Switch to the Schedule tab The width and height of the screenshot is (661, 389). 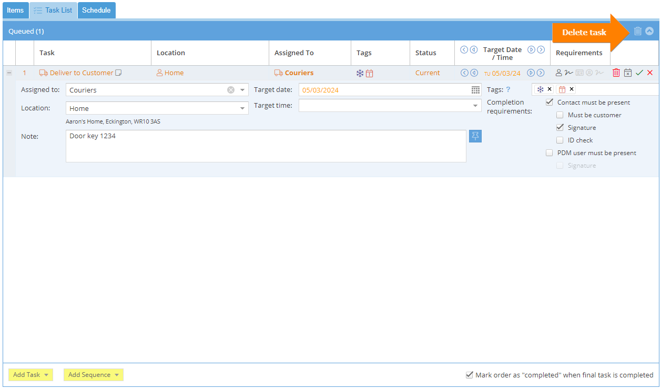point(96,11)
